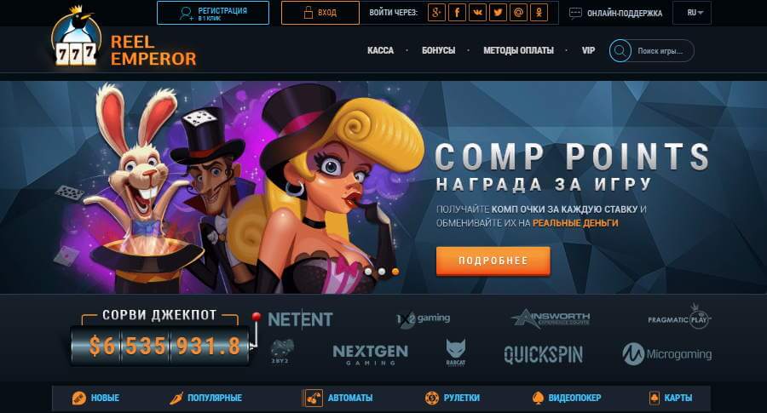Screen dimensions: 767x413
Task: Click the search magnifier icon
Action: tap(620, 50)
